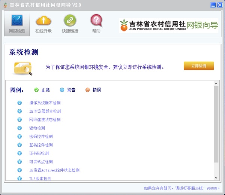The image size is (225, 195).
Task: Minimize the 网银向导 window
Action: tap(213, 5)
